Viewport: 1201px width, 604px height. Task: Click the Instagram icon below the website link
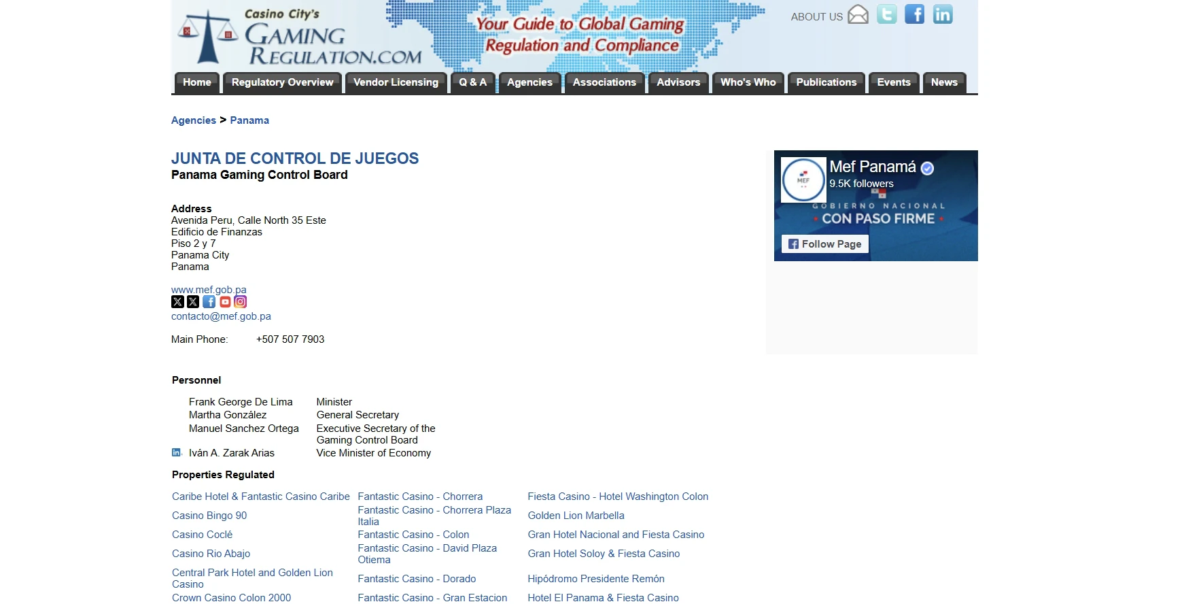click(241, 301)
